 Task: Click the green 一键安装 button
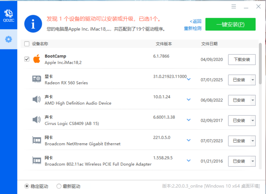[230, 24]
